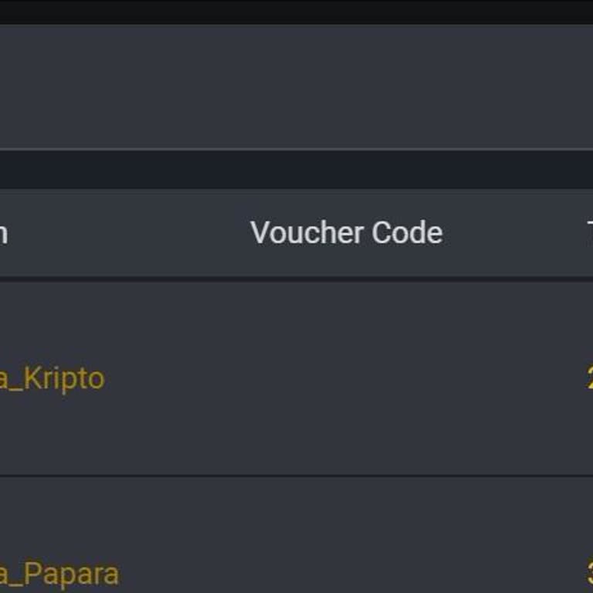
Task: Click the yellow value at right of Papara row
Action: tap(589, 574)
